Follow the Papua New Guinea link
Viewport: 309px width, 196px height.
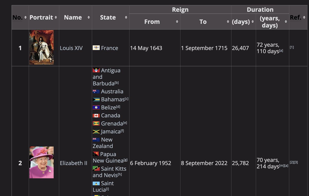point(108,158)
